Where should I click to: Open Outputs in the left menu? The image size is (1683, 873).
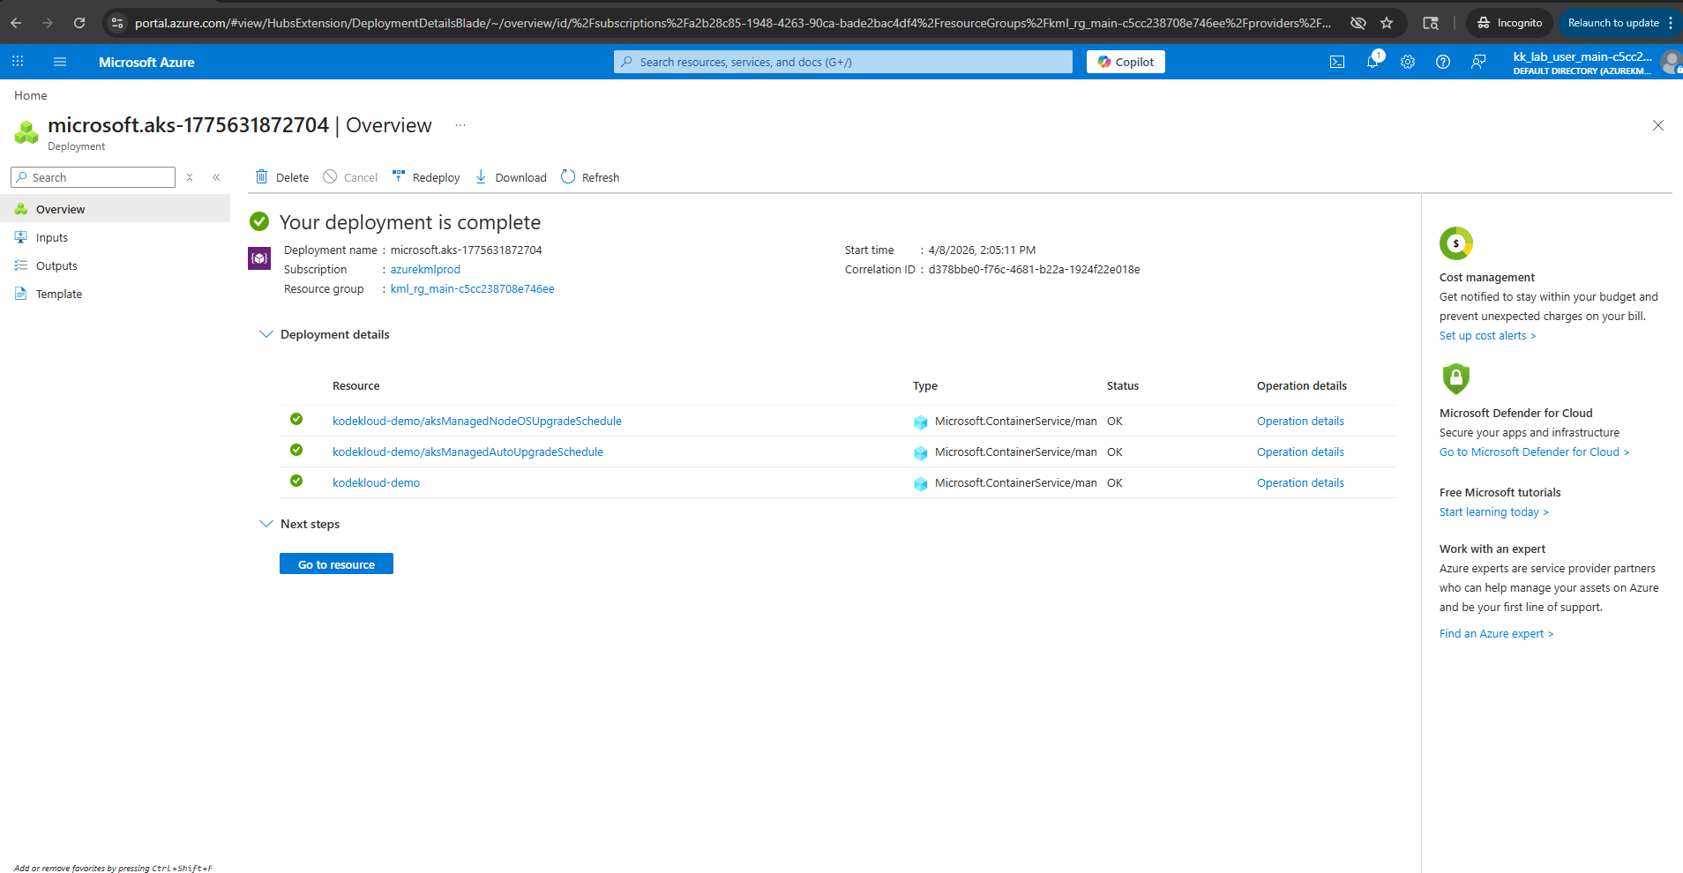115,265
